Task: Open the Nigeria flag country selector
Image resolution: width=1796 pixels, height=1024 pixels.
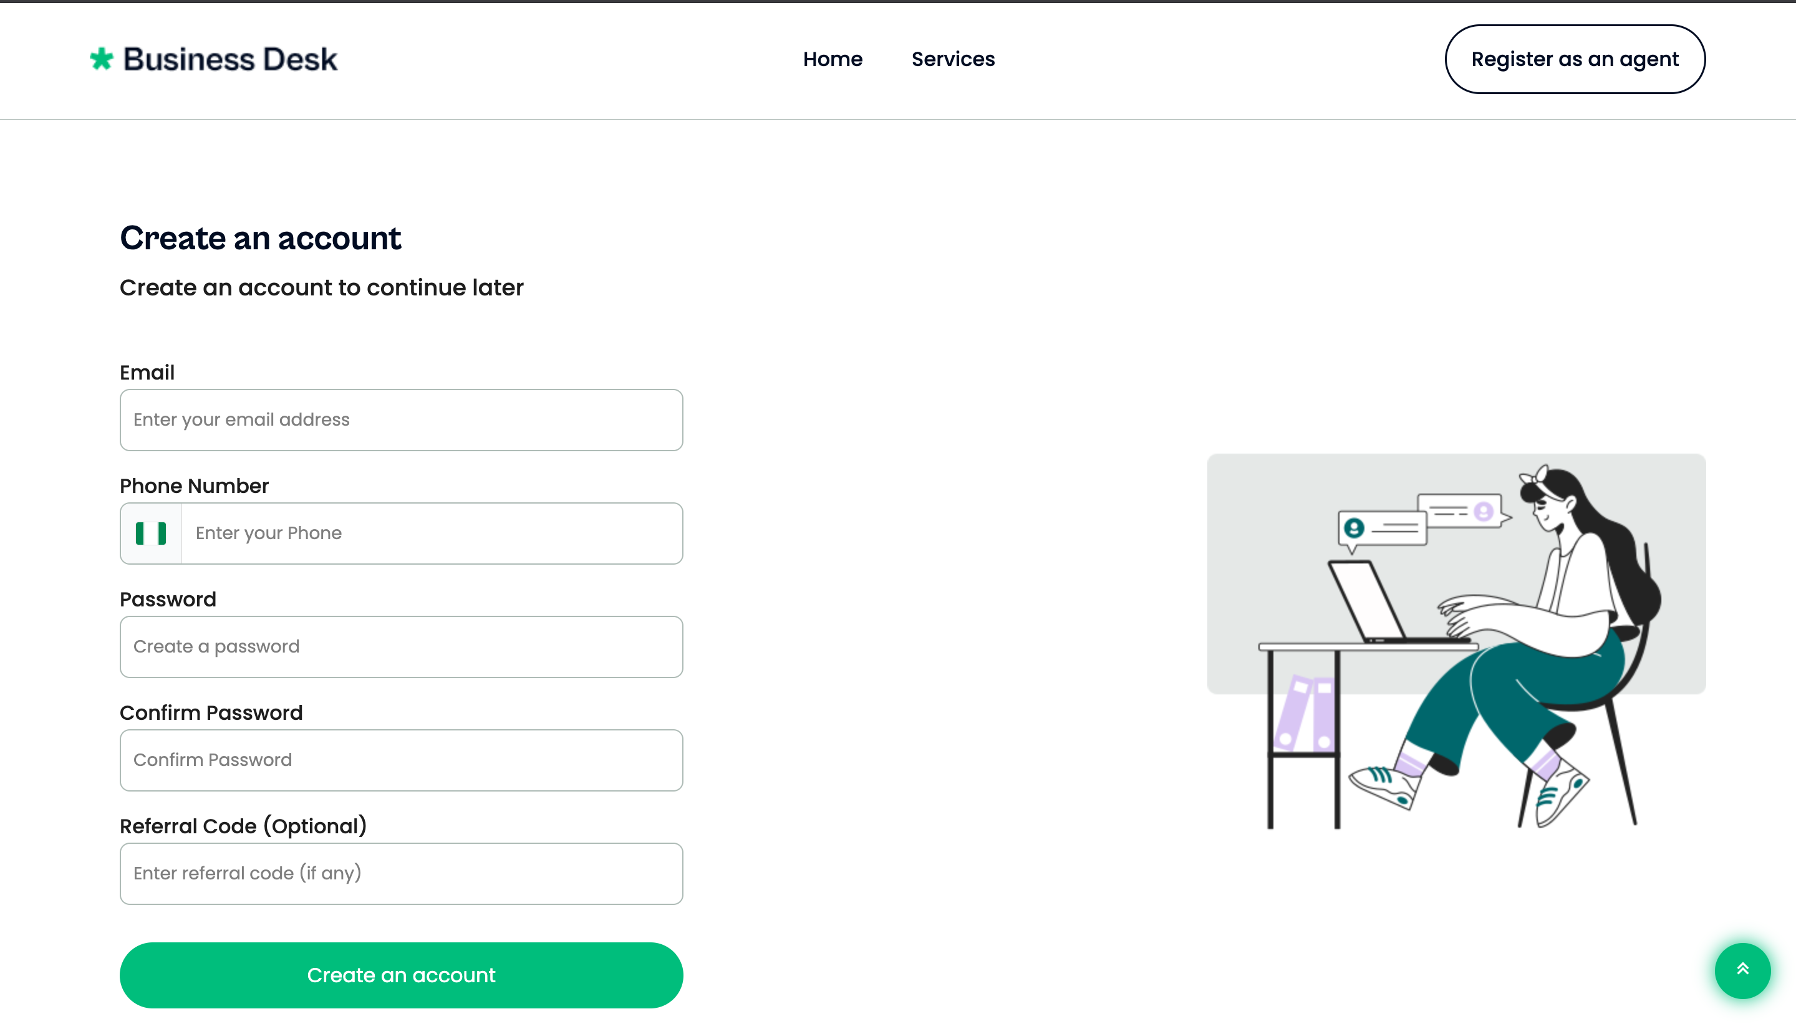Action: click(x=152, y=533)
